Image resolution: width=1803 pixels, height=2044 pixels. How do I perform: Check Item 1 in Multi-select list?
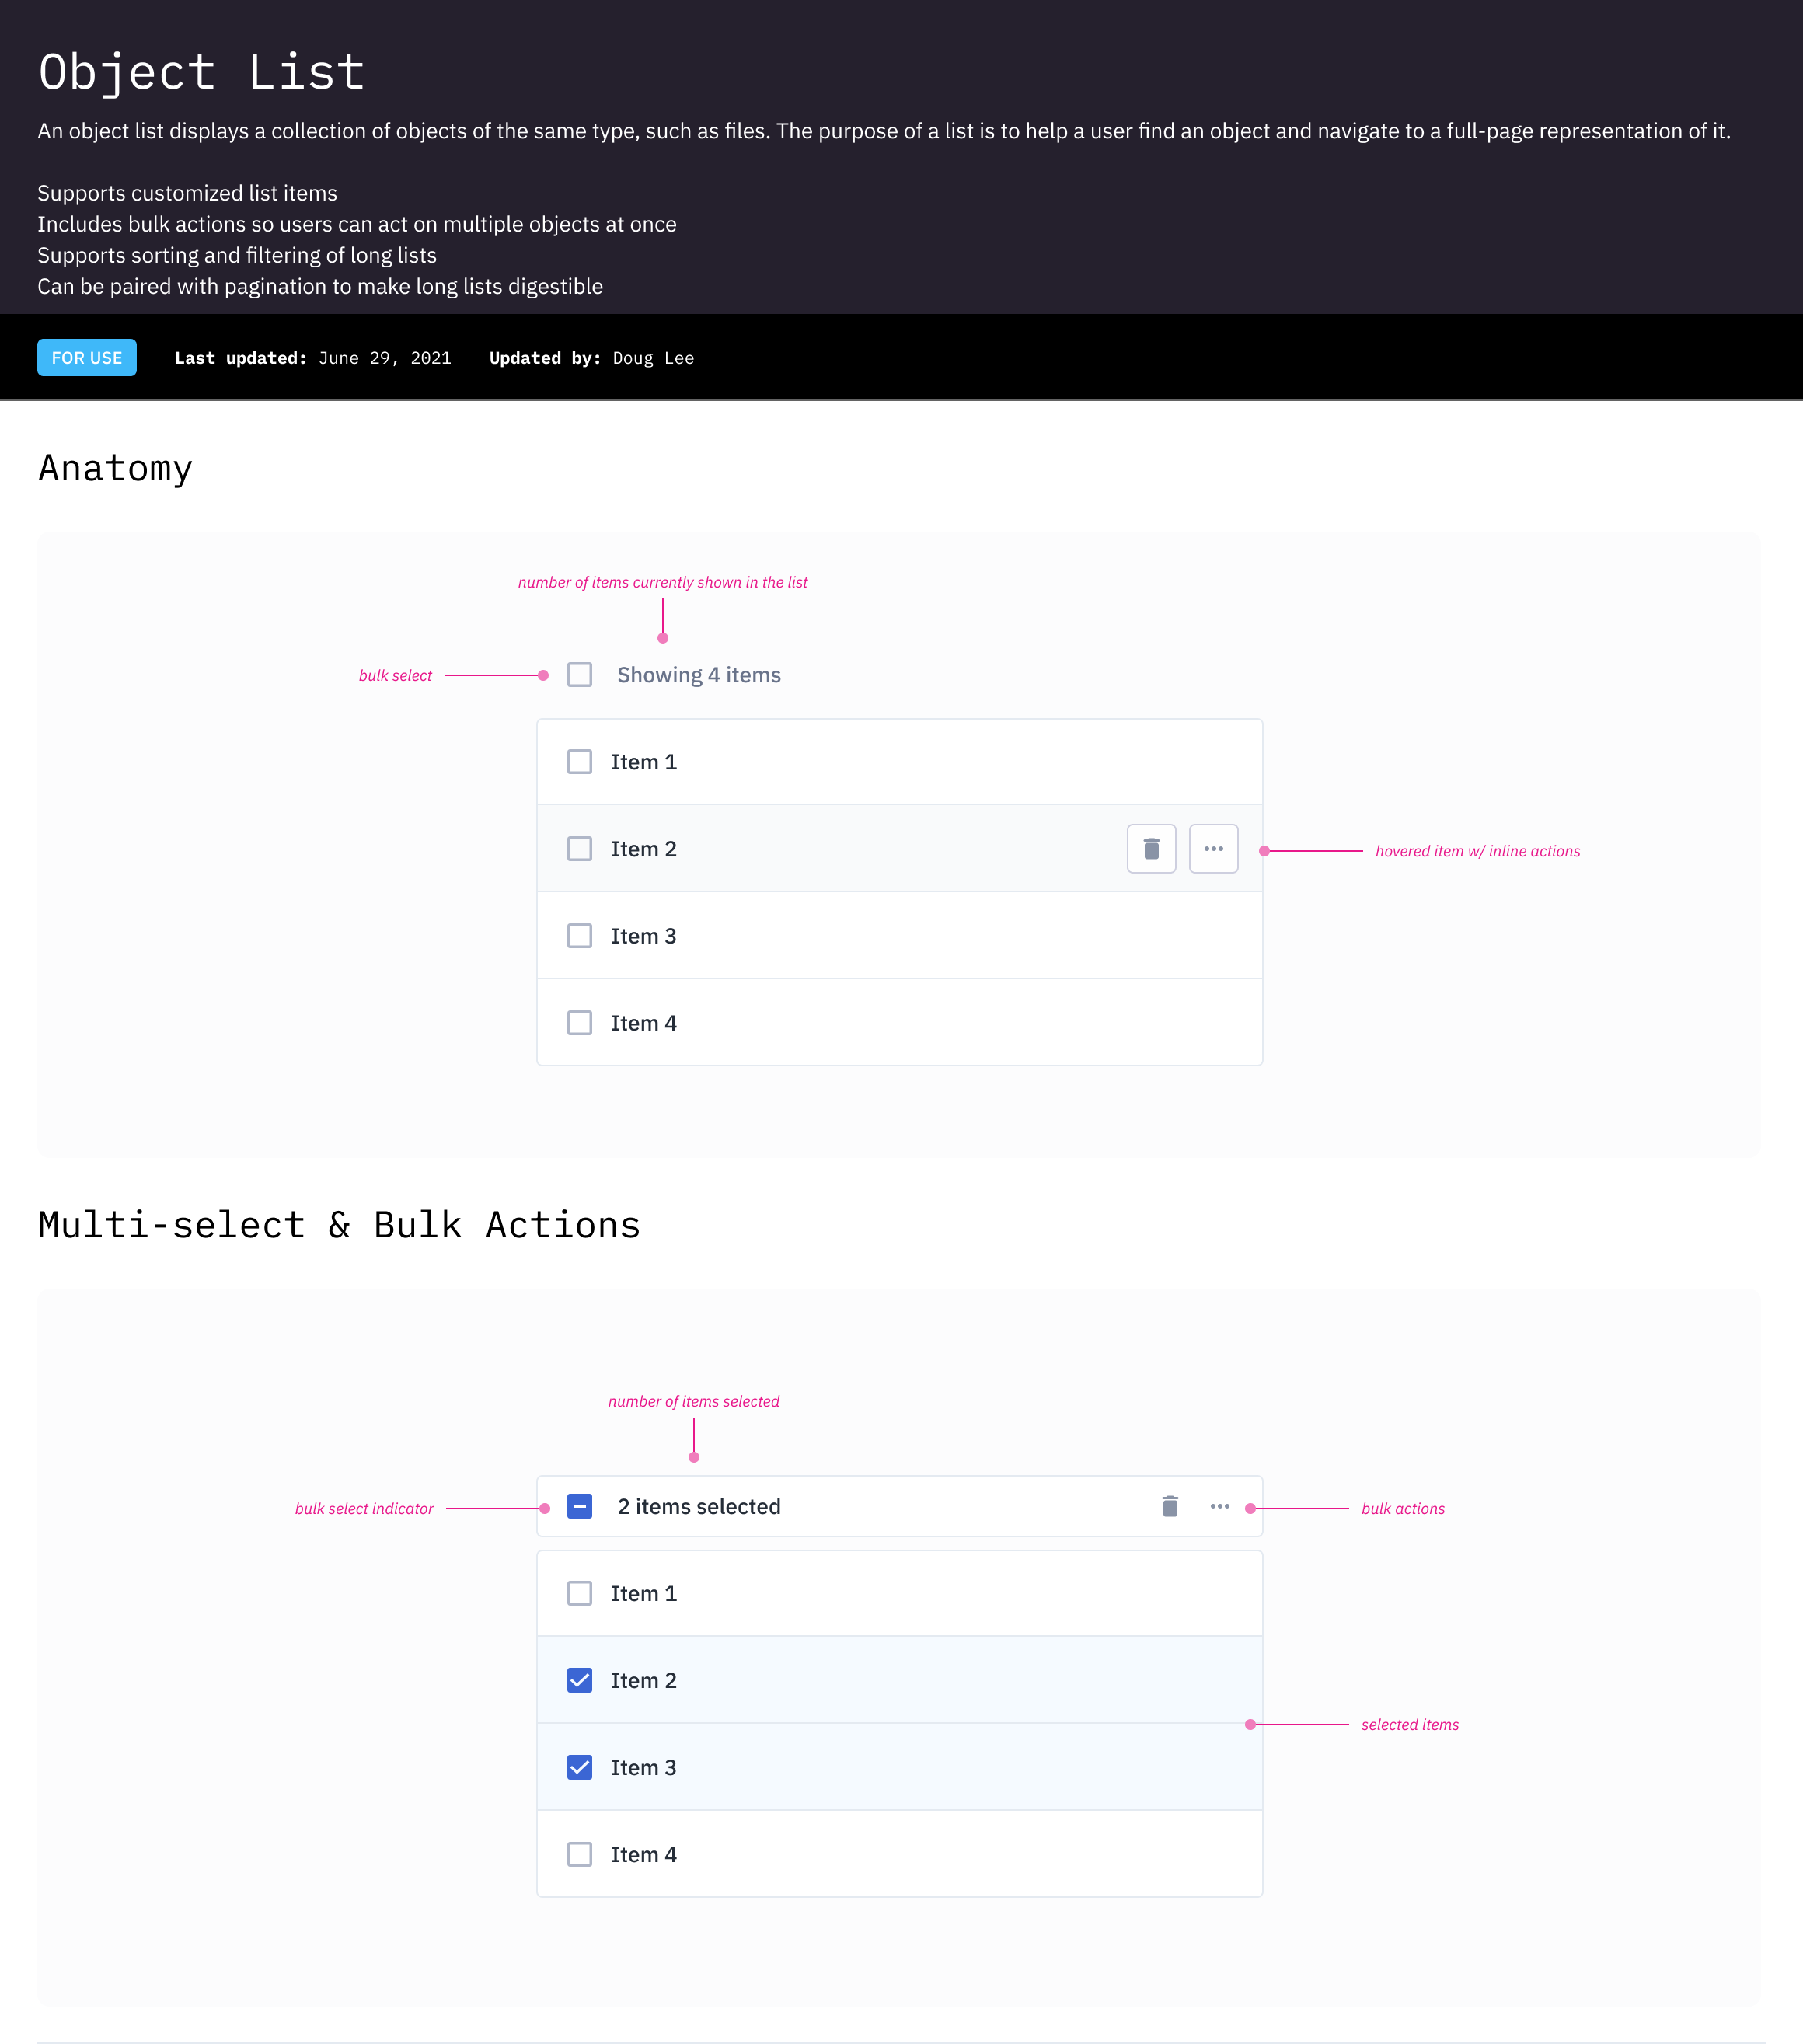pos(579,1593)
